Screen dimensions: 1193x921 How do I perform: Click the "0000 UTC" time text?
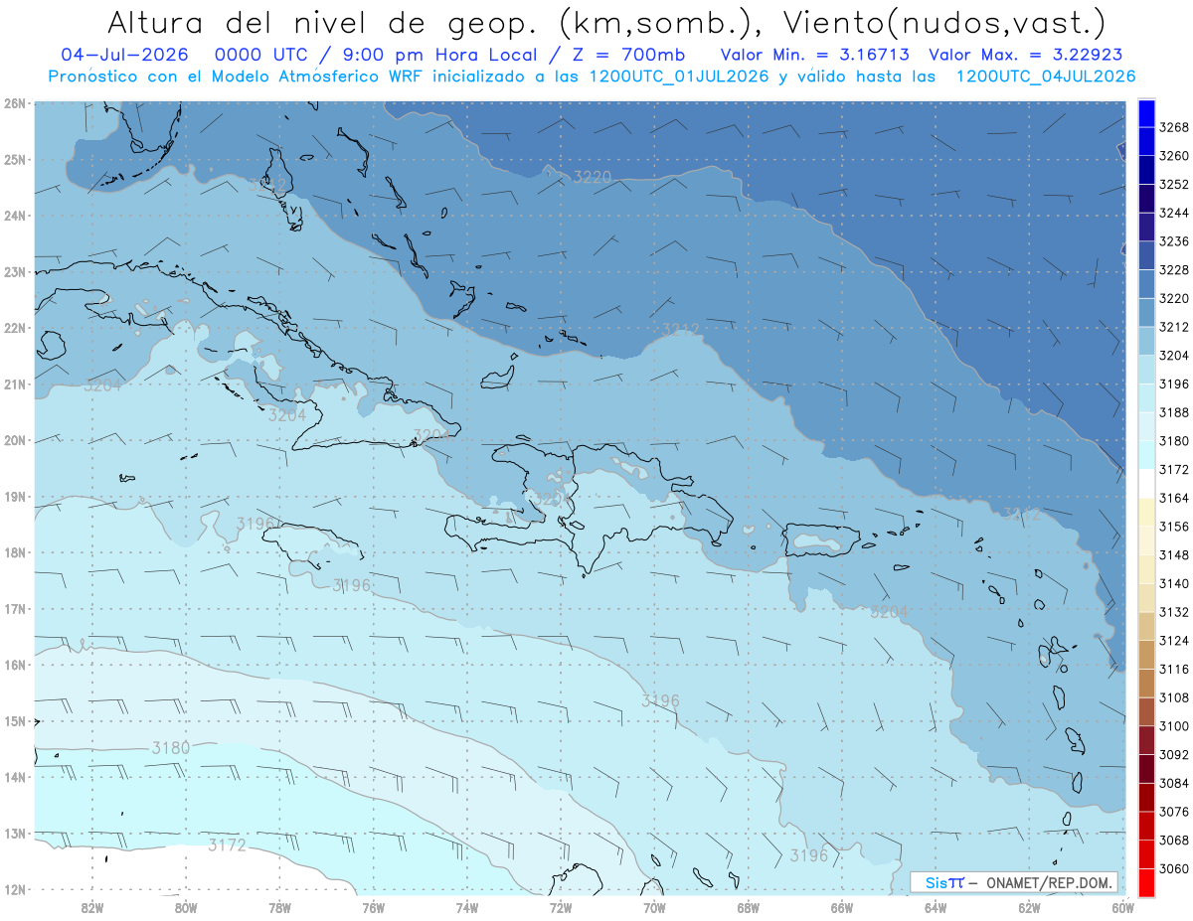(259, 55)
